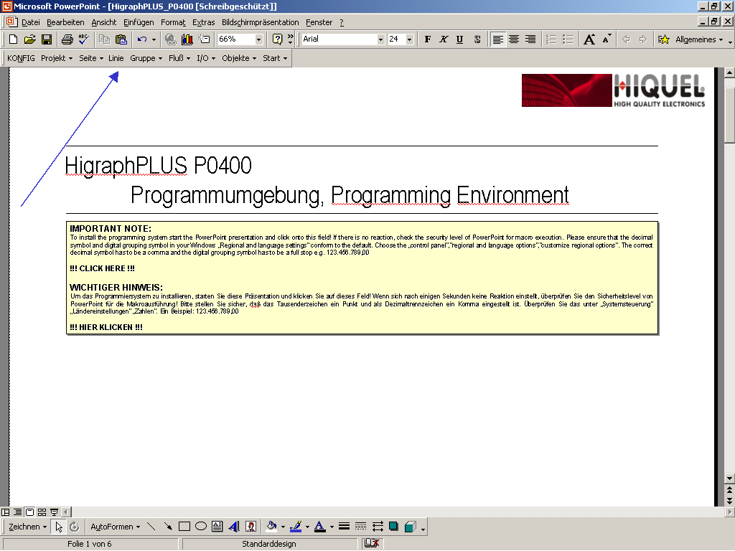Viewport: 735px width, 551px height.
Task: Open the AutoFormen button
Action: point(116,527)
